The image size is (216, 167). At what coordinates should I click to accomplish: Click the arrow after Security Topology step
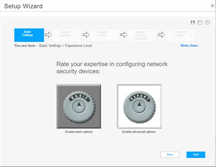(x=86, y=35)
